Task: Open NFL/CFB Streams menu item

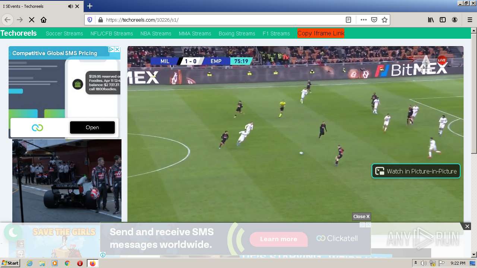Action: (x=112, y=33)
